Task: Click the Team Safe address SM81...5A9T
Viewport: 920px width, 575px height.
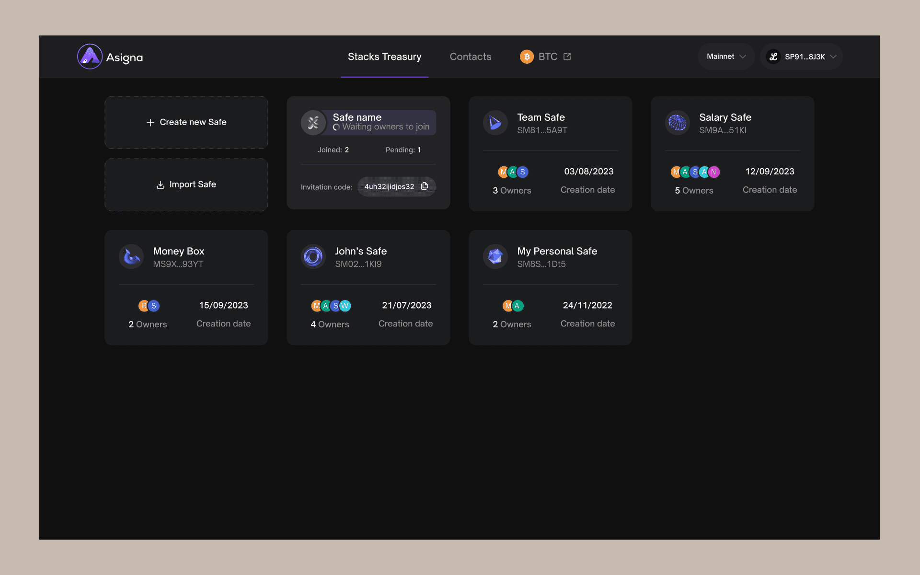Action: coord(542,130)
